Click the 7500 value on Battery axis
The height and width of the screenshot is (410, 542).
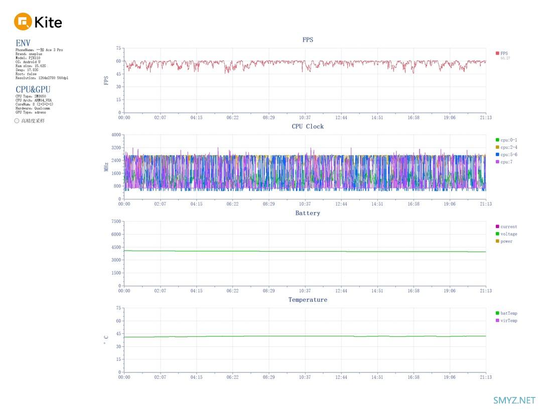point(116,222)
